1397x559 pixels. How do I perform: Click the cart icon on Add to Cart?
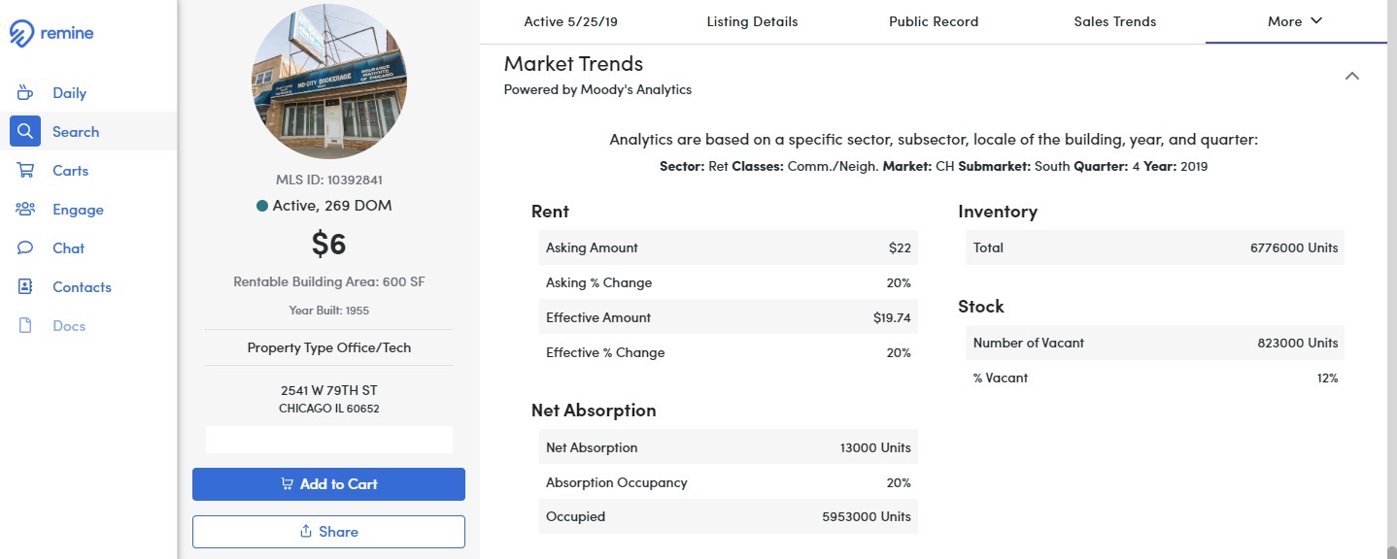coord(287,484)
